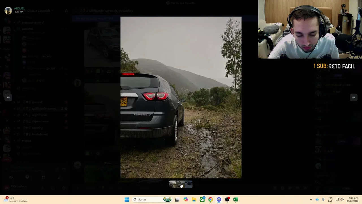Open Task View from the taskbar
This screenshot has width=362, height=204.
pos(177,199)
